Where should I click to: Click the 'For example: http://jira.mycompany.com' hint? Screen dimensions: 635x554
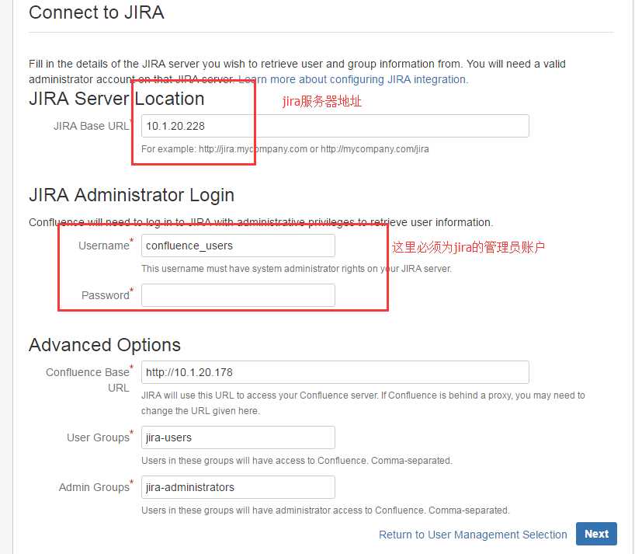coord(285,149)
